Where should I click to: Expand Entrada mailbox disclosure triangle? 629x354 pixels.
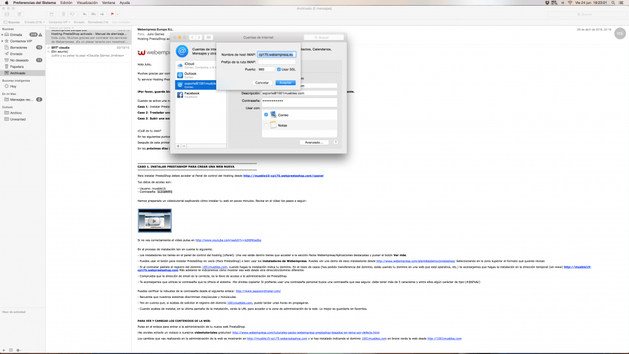pyautogui.click(x=2, y=35)
